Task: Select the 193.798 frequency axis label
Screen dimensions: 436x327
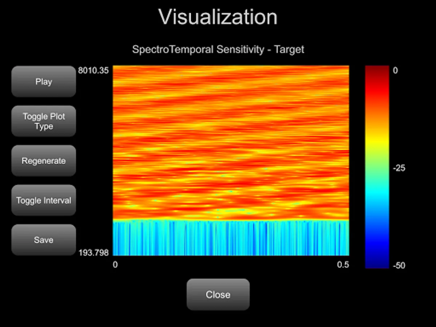Action: point(93,253)
